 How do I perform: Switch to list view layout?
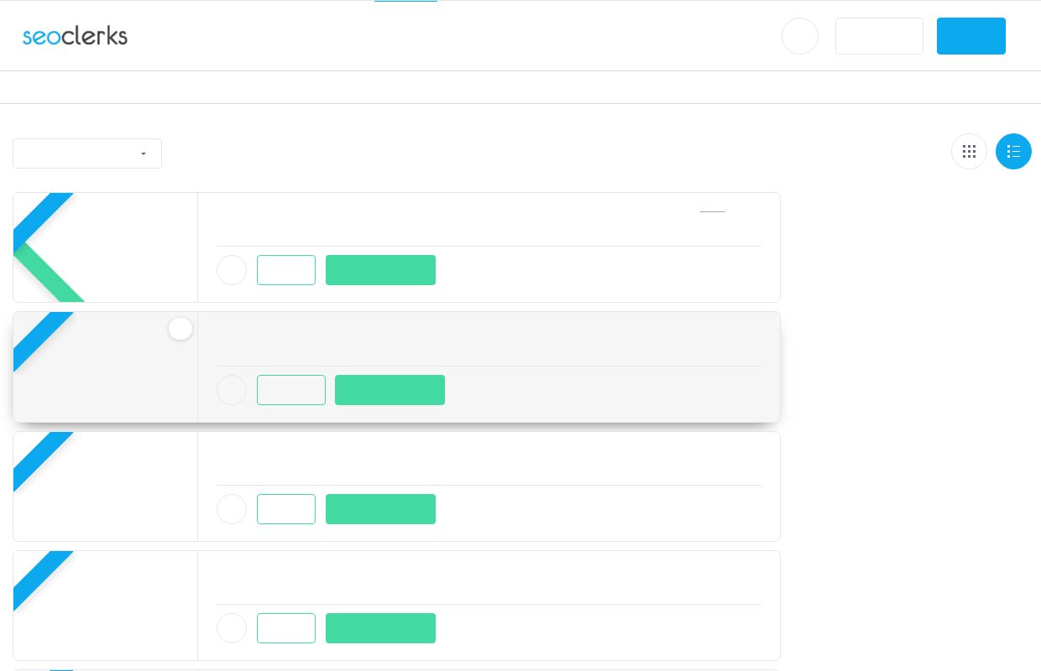point(1013,152)
